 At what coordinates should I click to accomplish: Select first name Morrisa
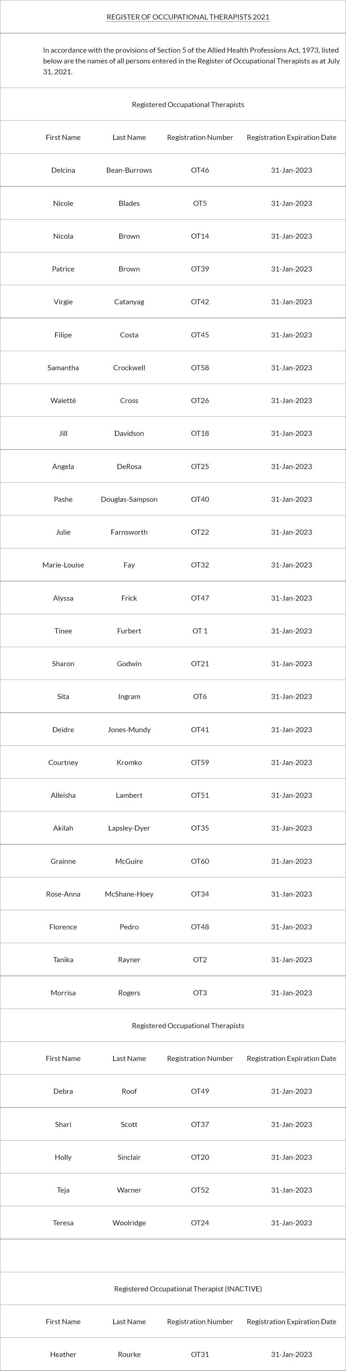click(63, 992)
